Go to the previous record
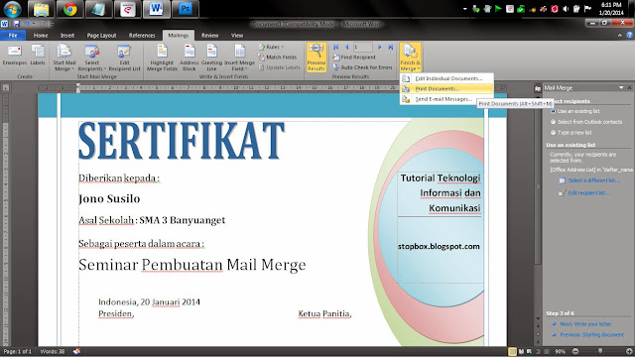Image resolution: width=635 pixels, height=357 pixels. click(x=346, y=47)
